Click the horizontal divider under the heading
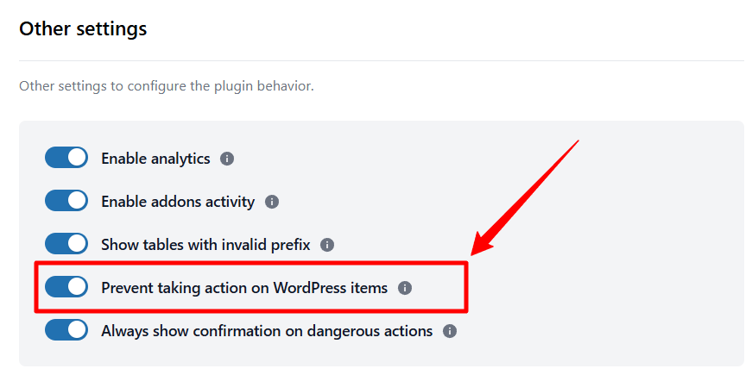This screenshot has width=752, height=375. [x=381, y=60]
